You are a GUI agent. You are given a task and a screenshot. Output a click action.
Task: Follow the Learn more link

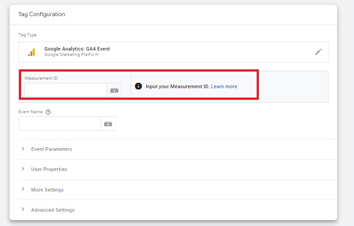(224, 86)
